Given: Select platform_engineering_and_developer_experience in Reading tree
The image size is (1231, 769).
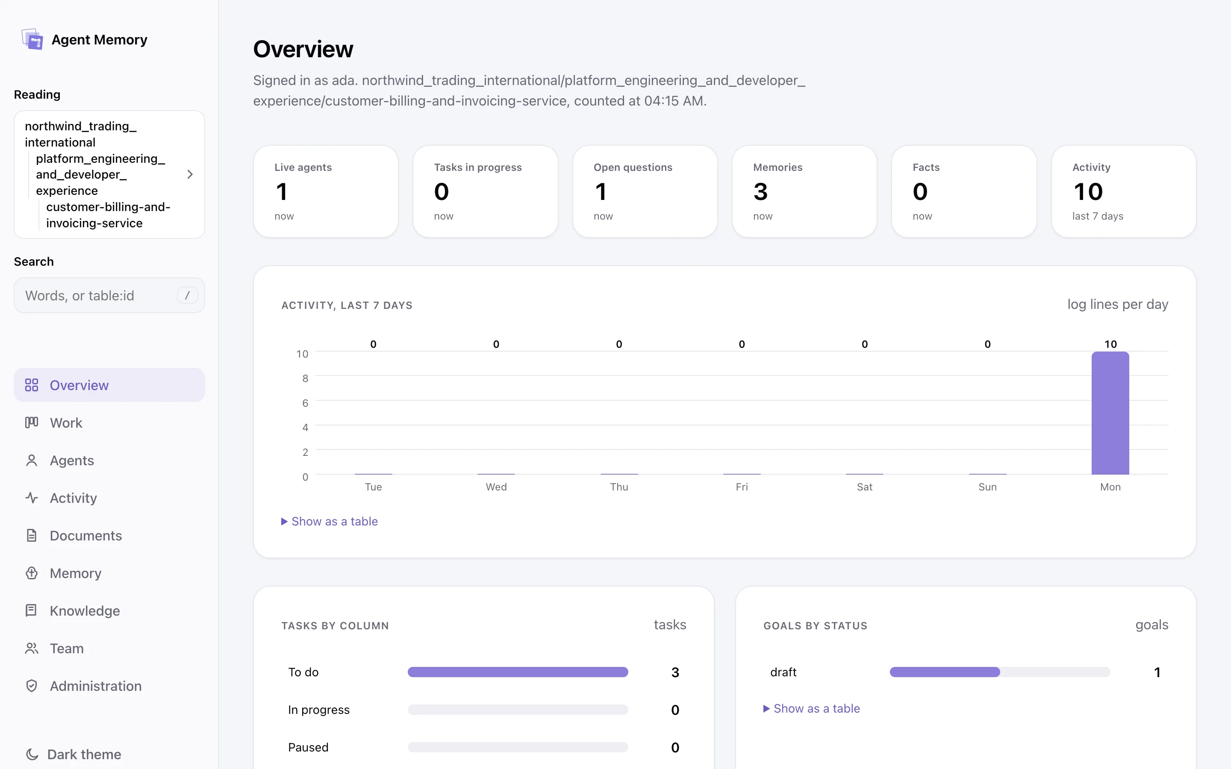Looking at the screenshot, I should pos(100,174).
